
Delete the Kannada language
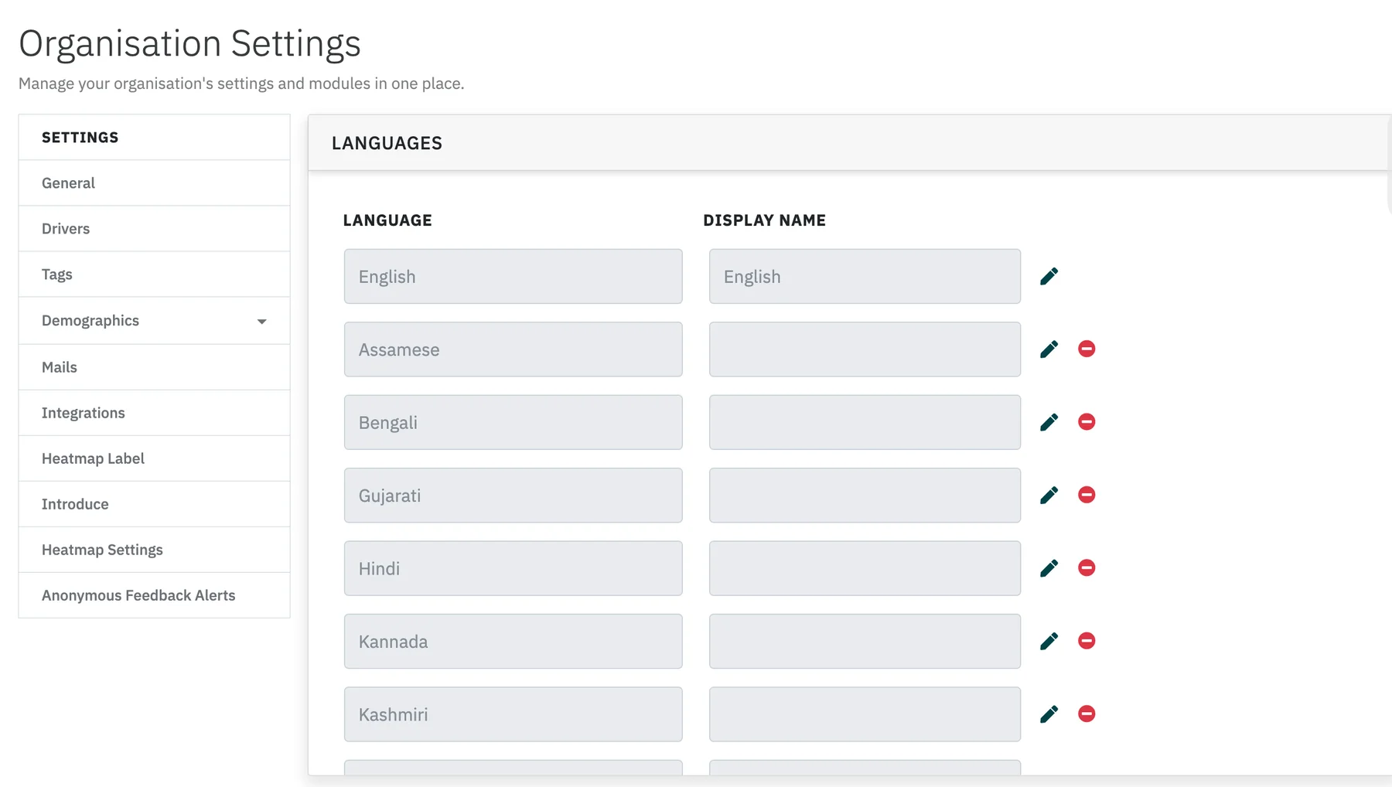click(1087, 640)
